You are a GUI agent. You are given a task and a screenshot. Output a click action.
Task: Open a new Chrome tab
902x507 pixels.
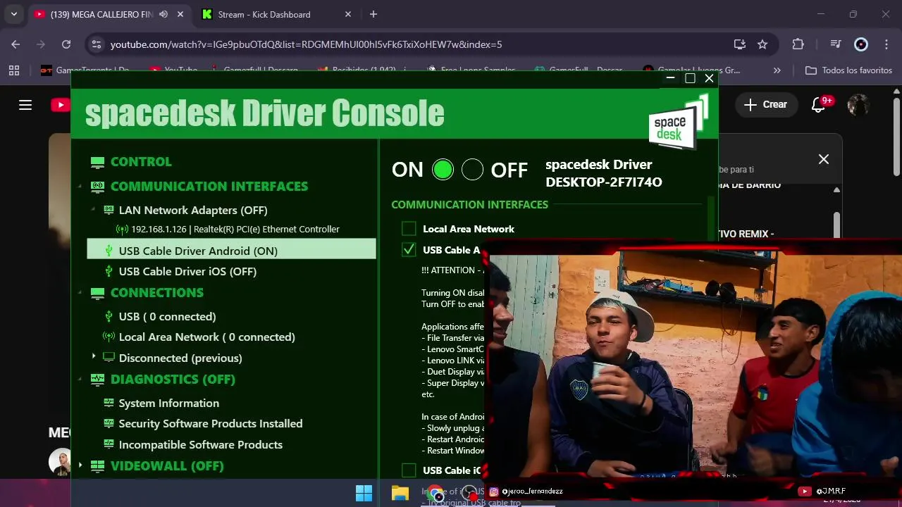pyautogui.click(x=373, y=14)
